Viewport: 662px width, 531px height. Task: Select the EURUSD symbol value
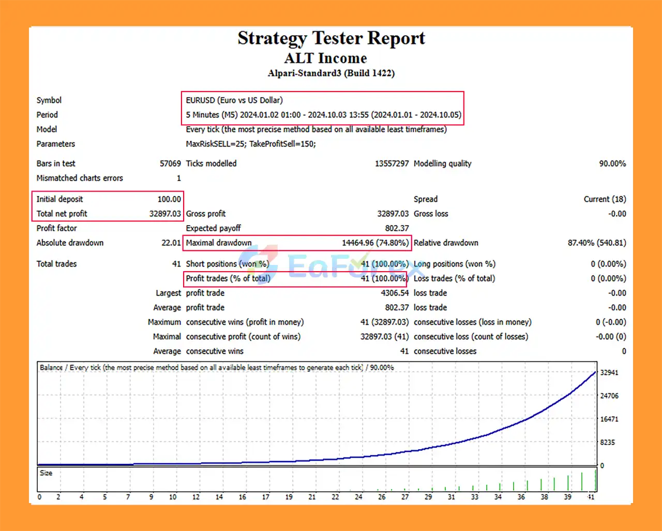pyautogui.click(x=234, y=100)
